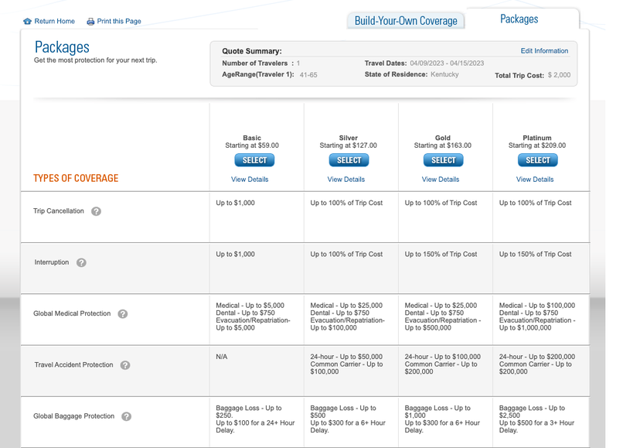Screen dimensions: 640x448
Task: Click Edit Information in Quote Summary
Action: (x=545, y=50)
